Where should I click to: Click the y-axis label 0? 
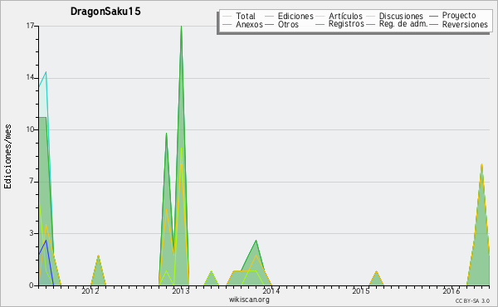tap(32, 285)
